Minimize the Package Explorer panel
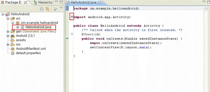Viewport: 210px width, 92px height. pos(57,2)
